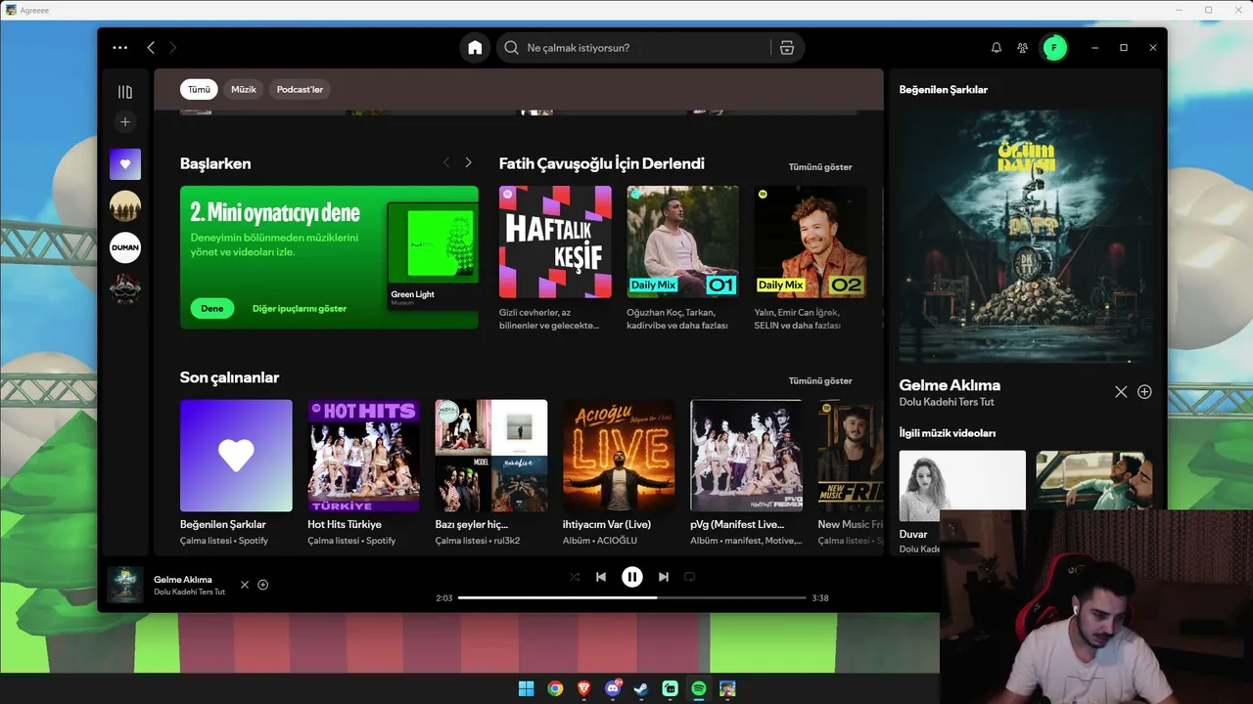Toggle repeat in the player controls
Screen dimensions: 1253x704
click(x=690, y=577)
